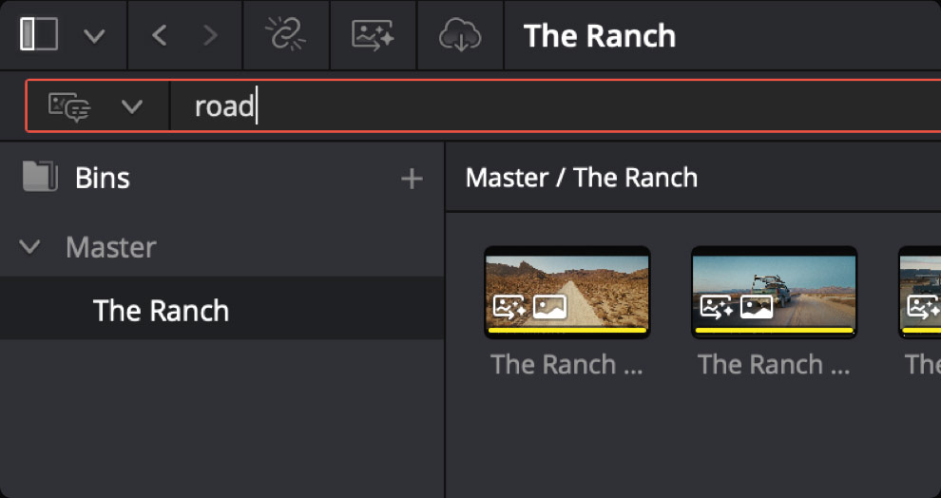Select the dirt road clip thumbnail
The height and width of the screenshot is (498, 941).
tap(567, 292)
